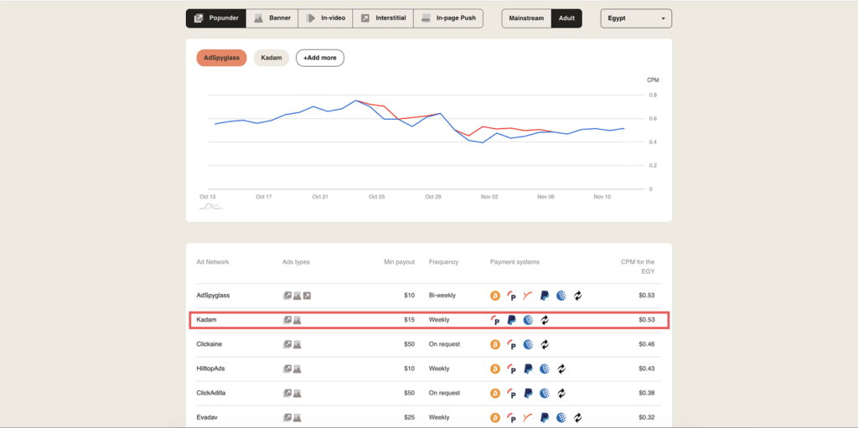
Task: Toggle the AdSpyglass chart series chip
Action: tap(221, 58)
